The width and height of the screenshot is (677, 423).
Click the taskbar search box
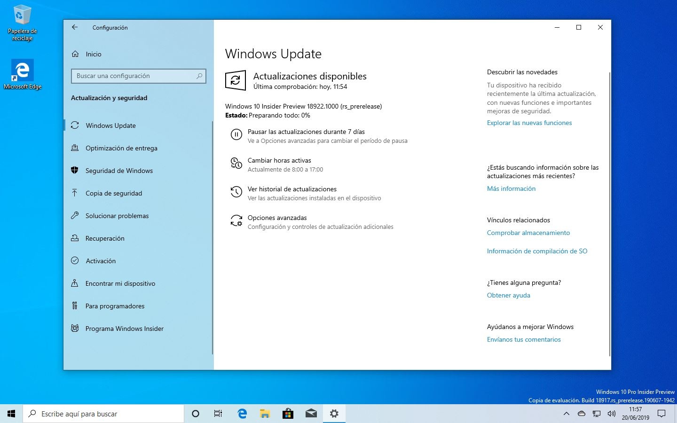point(103,414)
